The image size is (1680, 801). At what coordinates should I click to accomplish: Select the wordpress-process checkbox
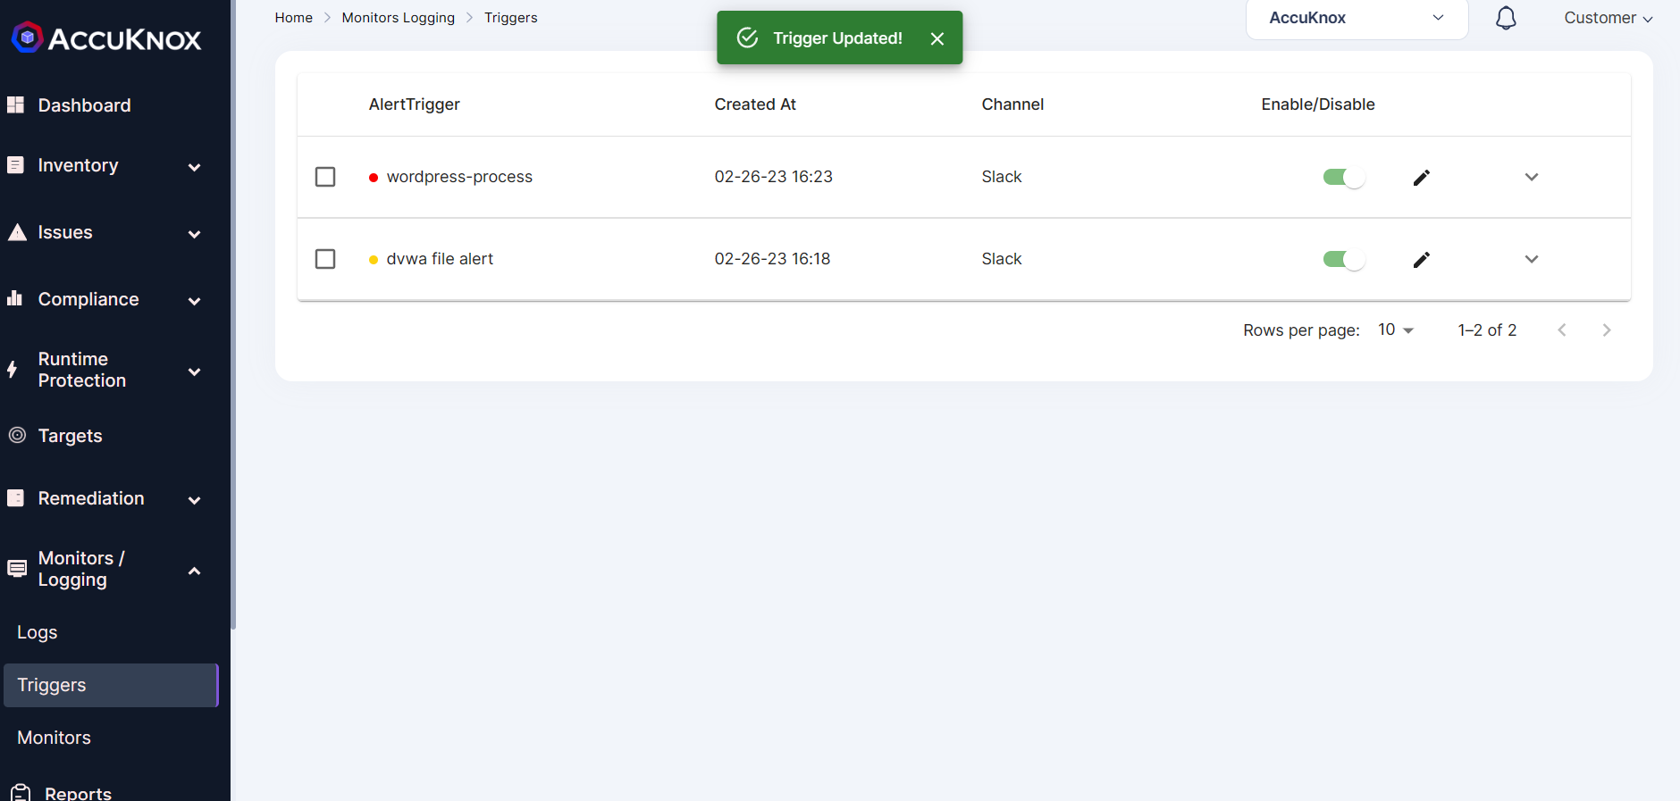(x=325, y=177)
